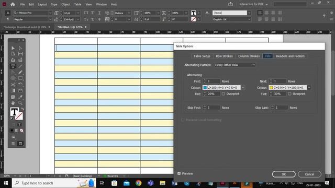Apply solid colour swatch in toolbox
This screenshot has width=335, height=188.
point(12,131)
